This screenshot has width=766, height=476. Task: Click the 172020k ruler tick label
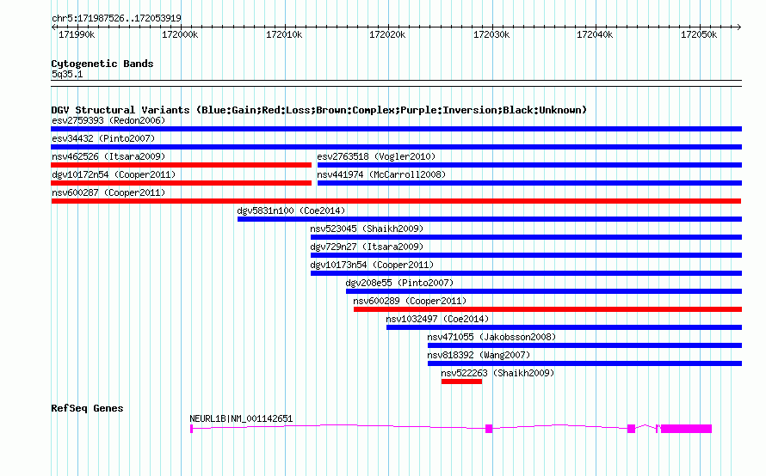click(387, 34)
